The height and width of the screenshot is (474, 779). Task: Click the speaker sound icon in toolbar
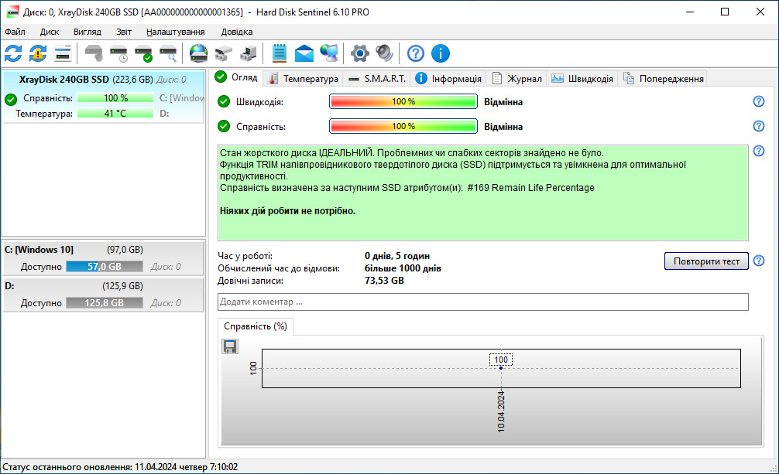tap(384, 53)
